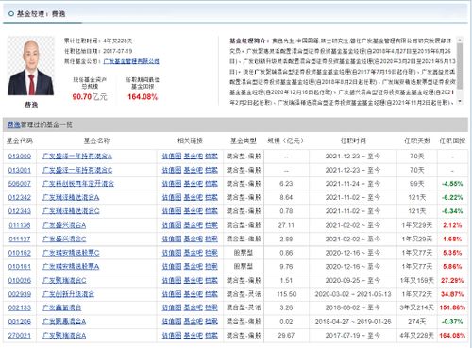Open the 广发基金管理有限公司 company link
472x348 pixels.
[x=131, y=61]
